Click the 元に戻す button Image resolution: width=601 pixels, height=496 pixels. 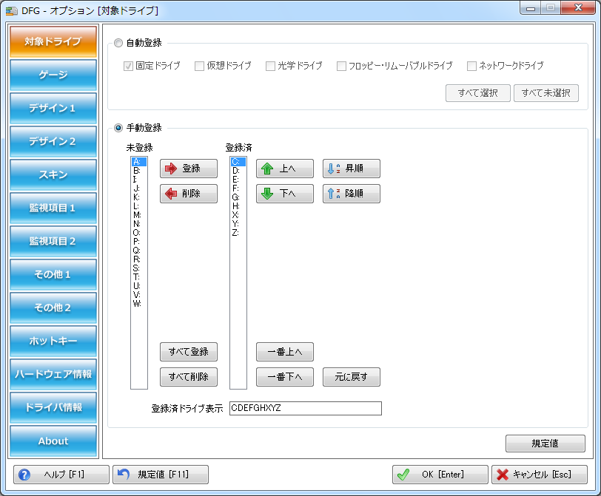point(352,377)
